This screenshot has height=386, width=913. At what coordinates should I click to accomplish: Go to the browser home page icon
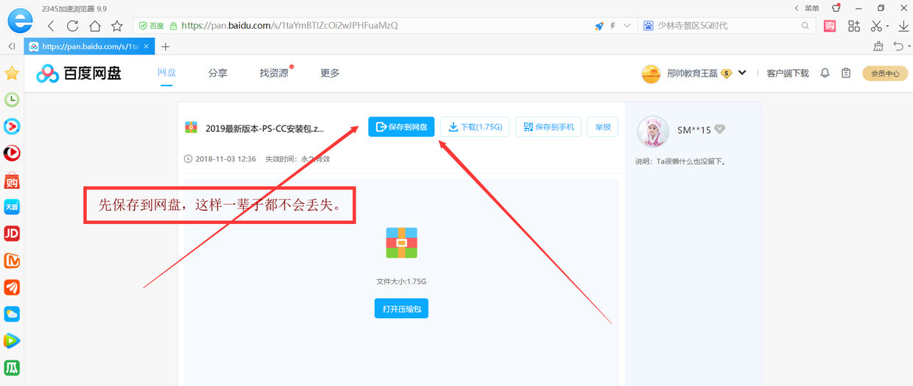click(x=94, y=26)
